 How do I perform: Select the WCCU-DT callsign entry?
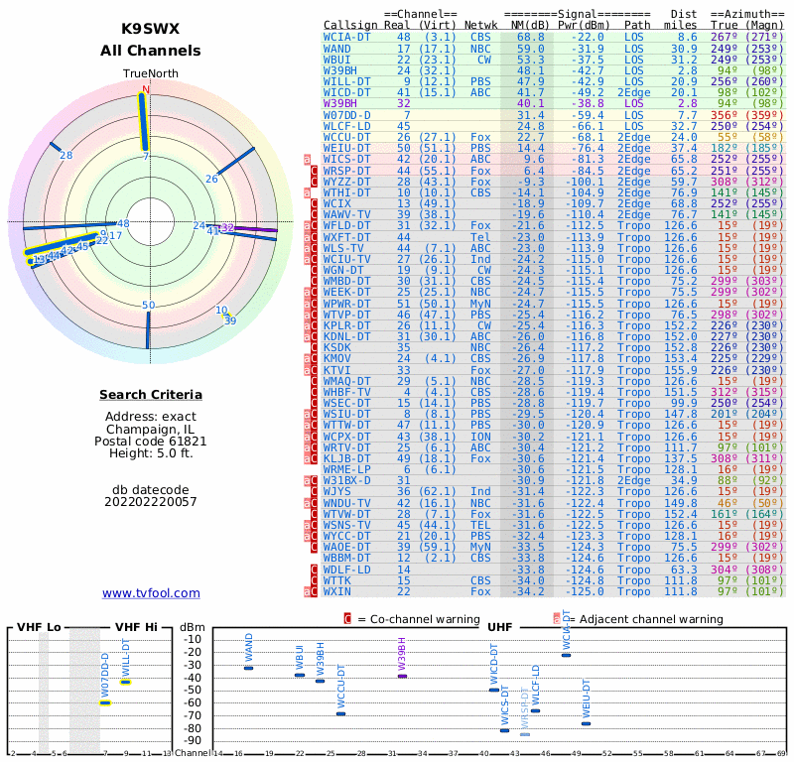(346, 137)
